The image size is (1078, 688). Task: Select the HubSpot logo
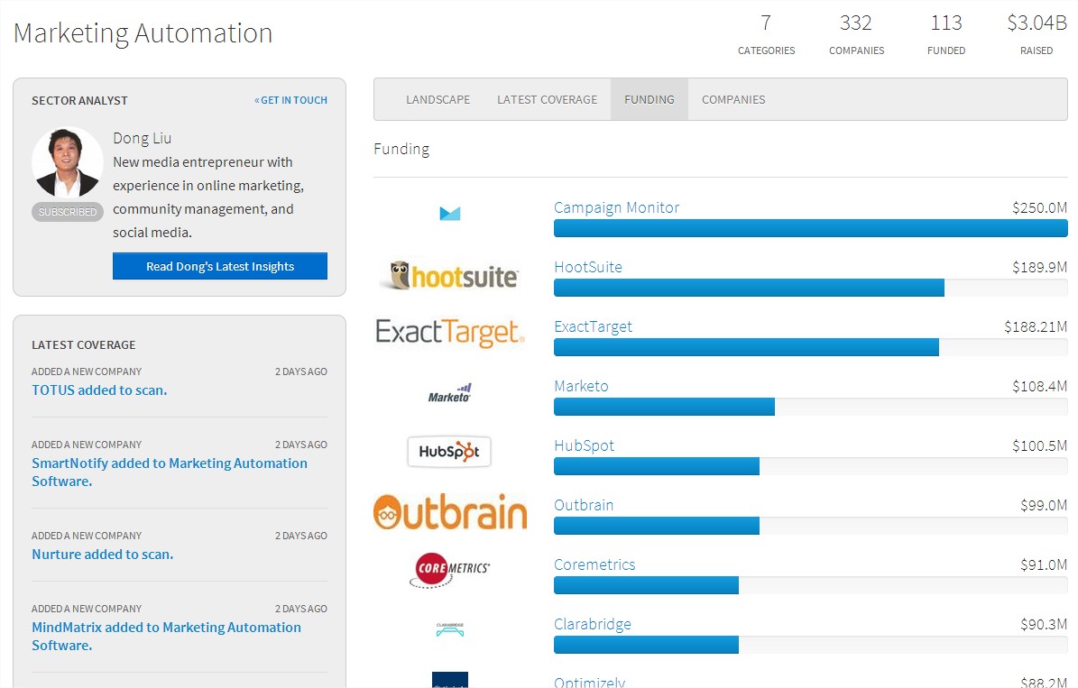pyautogui.click(x=449, y=452)
